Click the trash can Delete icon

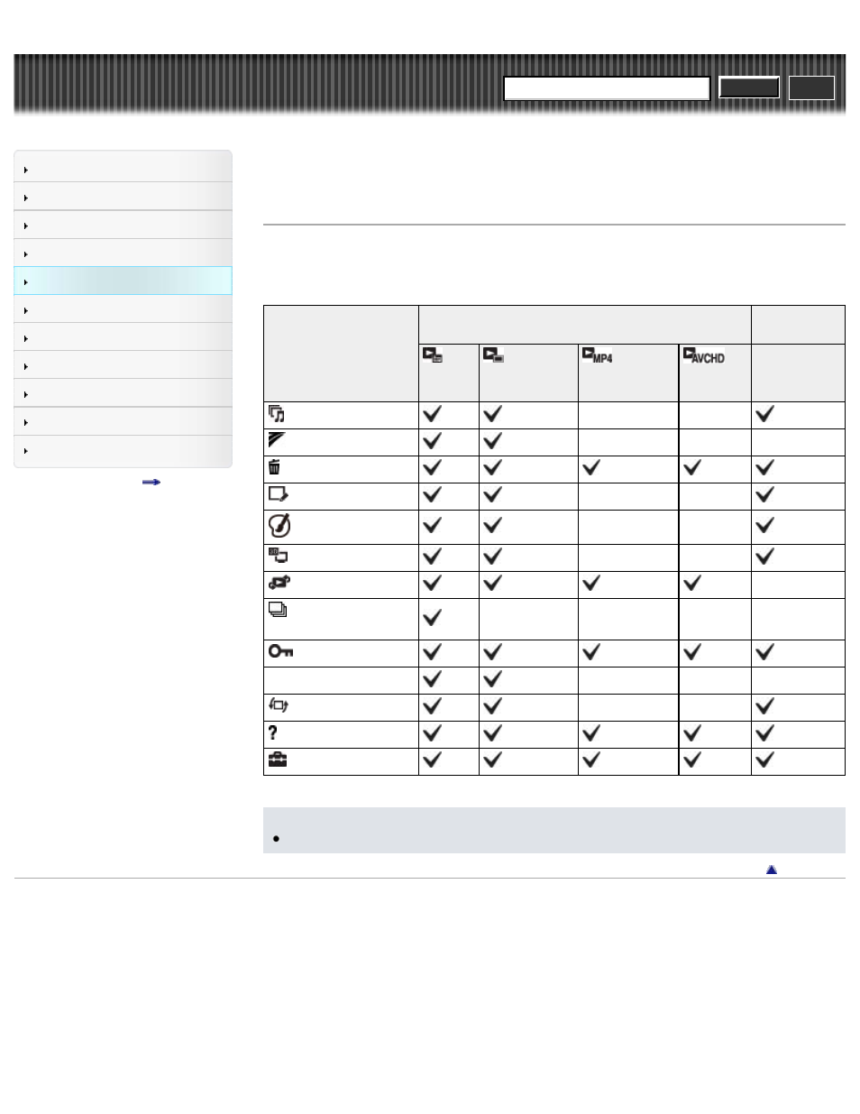pyautogui.click(x=274, y=467)
